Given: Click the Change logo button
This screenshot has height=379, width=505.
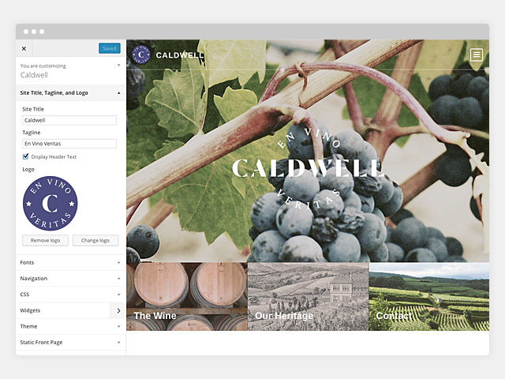Looking at the screenshot, I should 95,240.
